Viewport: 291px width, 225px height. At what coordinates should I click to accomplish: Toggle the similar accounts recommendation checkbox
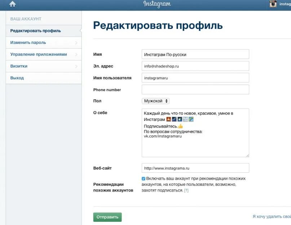pyautogui.click(x=143, y=179)
